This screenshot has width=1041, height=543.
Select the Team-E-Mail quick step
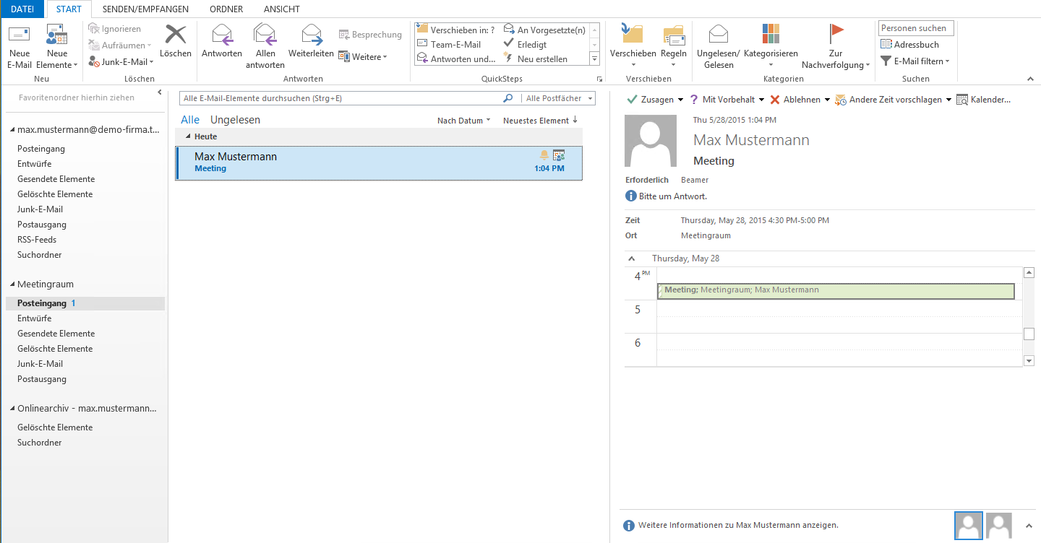449,44
